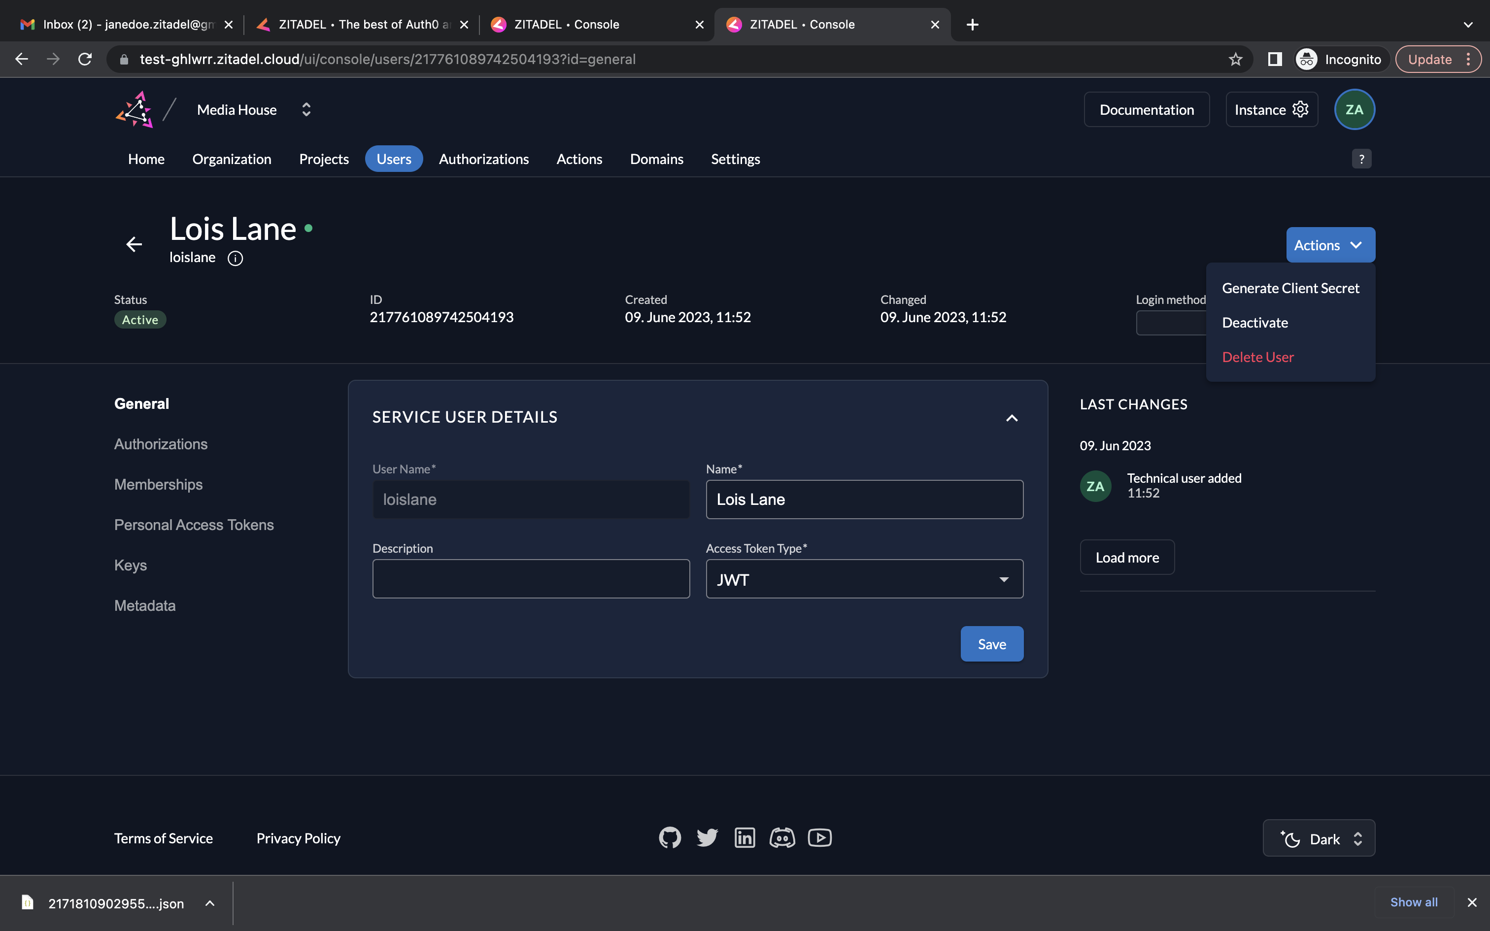1490x931 pixels.
Task: Click the Description input field
Action: coord(532,578)
